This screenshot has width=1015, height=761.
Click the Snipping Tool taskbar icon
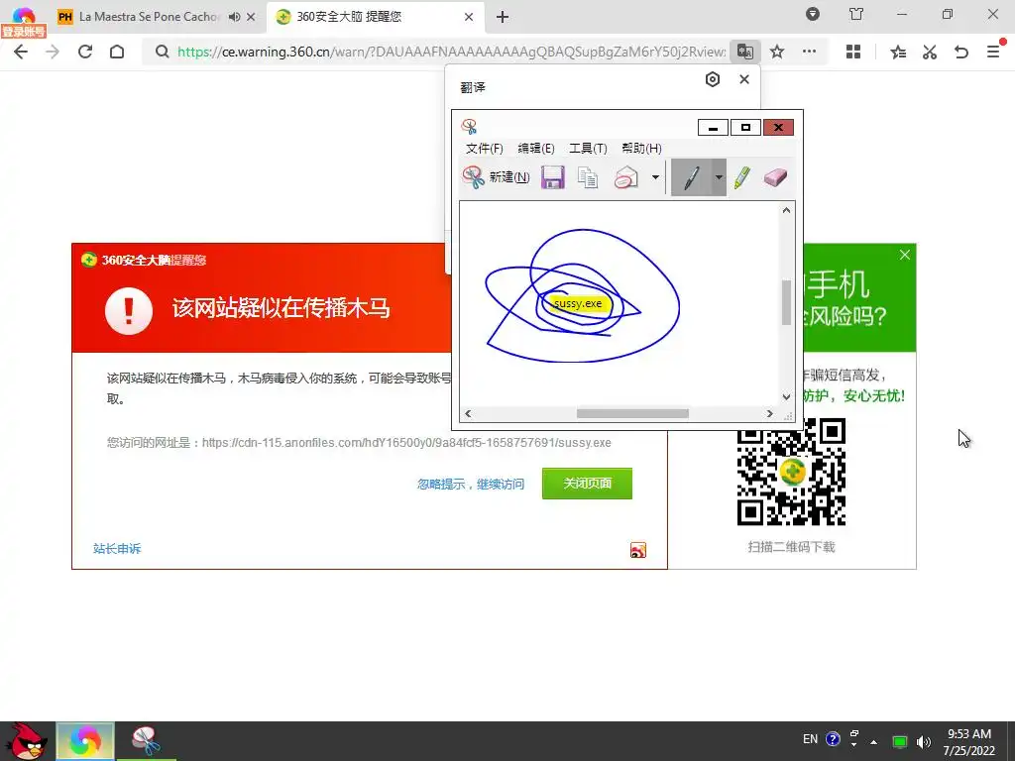pyautogui.click(x=146, y=741)
